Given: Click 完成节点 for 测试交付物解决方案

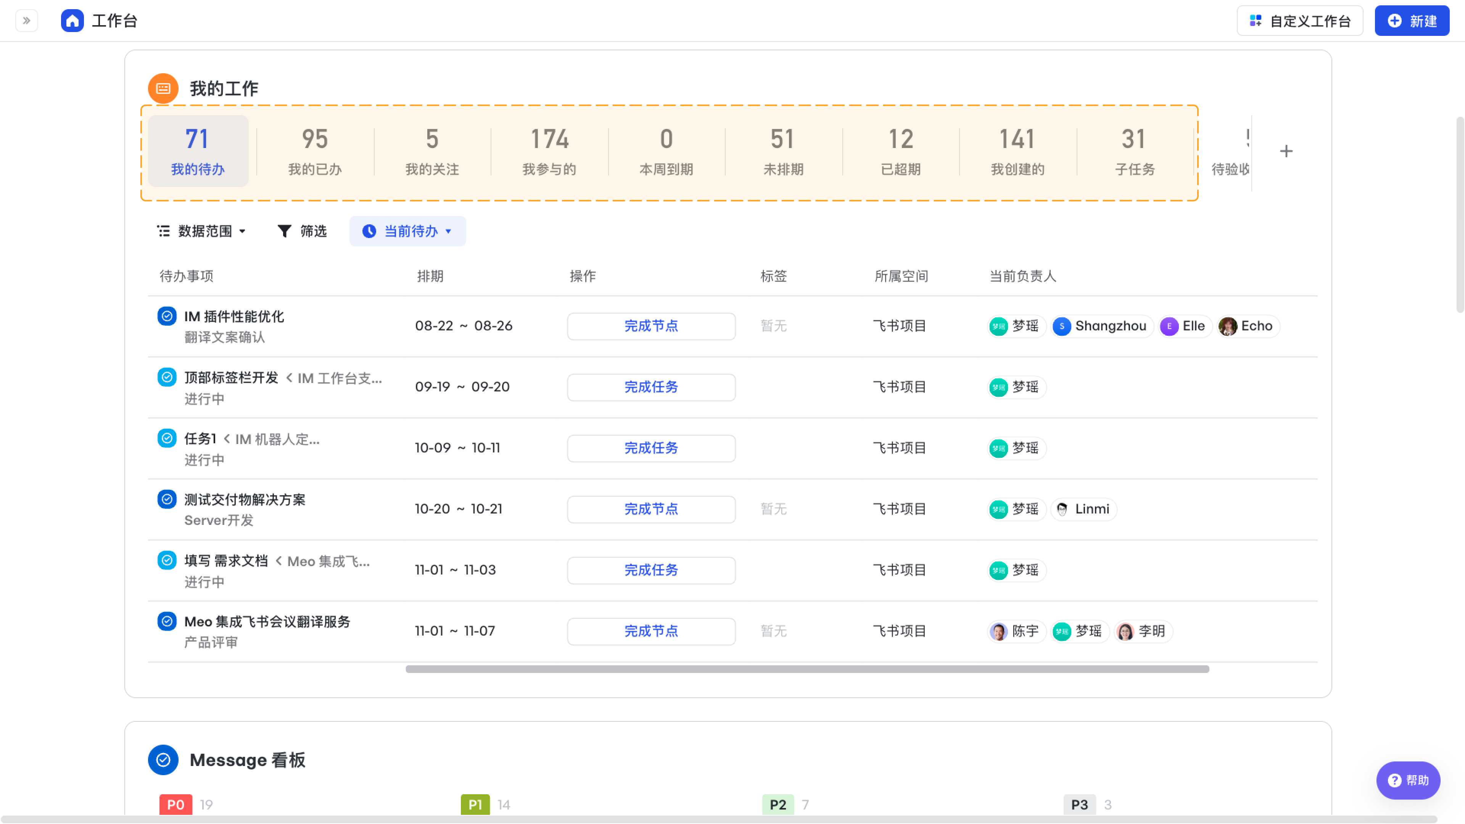Looking at the screenshot, I should tap(651, 510).
